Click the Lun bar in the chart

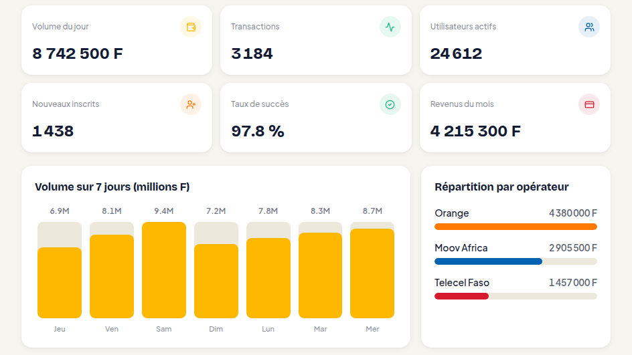tap(268, 277)
